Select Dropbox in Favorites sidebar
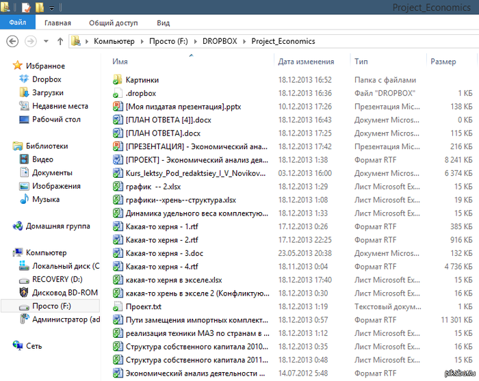Image resolution: width=479 pixels, height=381 pixels. coord(47,79)
